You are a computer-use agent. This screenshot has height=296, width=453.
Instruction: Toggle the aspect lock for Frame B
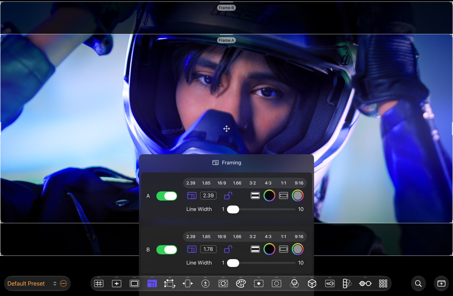228,249
